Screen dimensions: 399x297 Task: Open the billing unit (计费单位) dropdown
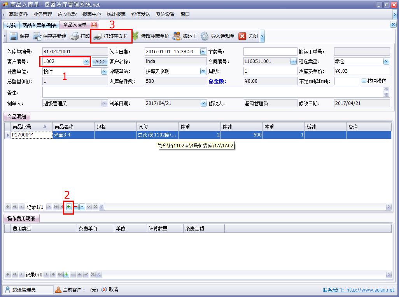click(104, 72)
